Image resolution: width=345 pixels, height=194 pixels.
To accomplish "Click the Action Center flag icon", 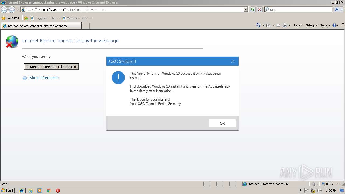I will [x=306, y=190].
